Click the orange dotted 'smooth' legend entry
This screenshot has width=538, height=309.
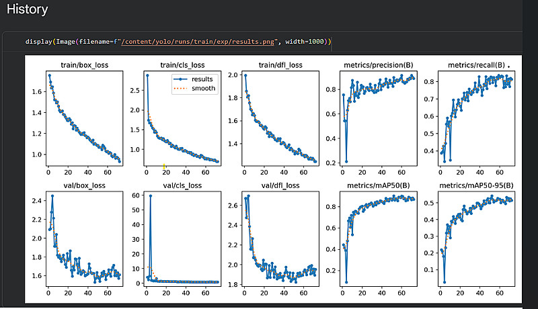click(x=200, y=88)
